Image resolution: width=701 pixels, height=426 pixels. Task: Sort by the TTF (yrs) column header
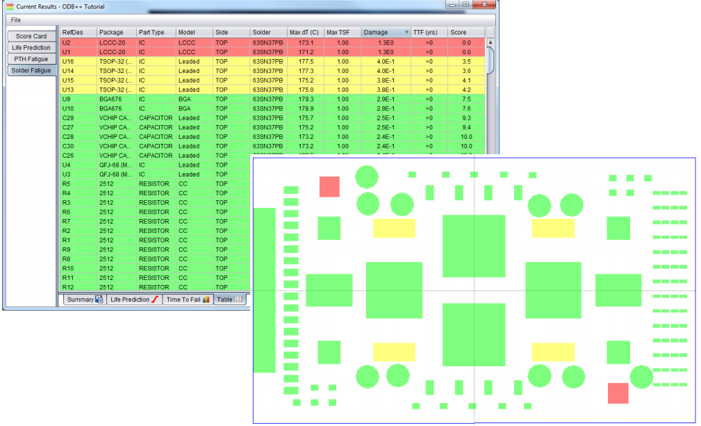pyautogui.click(x=429, y=33)
